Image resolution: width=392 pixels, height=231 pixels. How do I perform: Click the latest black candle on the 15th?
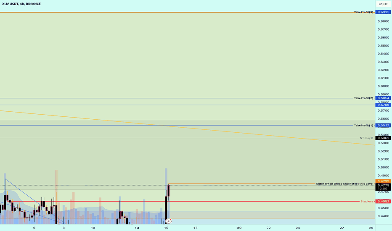(169, 191)
